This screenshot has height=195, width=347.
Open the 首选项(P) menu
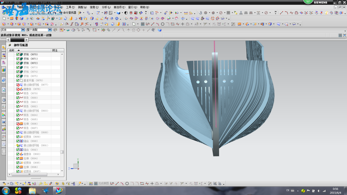pos(119,7)
